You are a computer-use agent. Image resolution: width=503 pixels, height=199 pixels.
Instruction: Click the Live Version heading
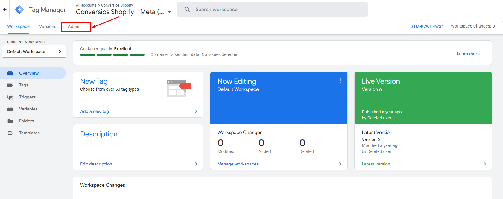point(381,81)
